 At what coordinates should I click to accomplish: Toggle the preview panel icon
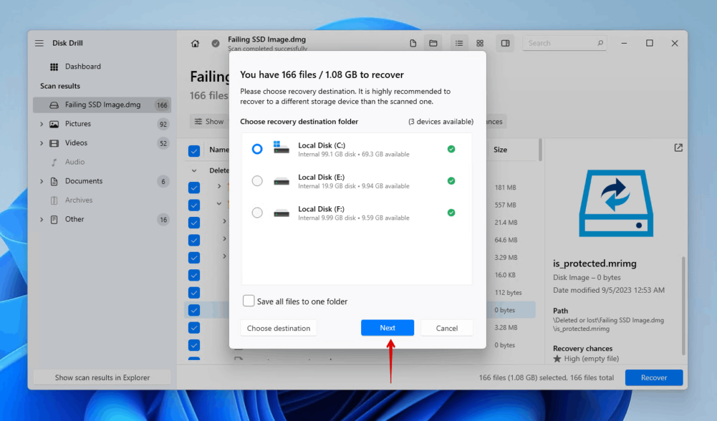click(505, 44)
